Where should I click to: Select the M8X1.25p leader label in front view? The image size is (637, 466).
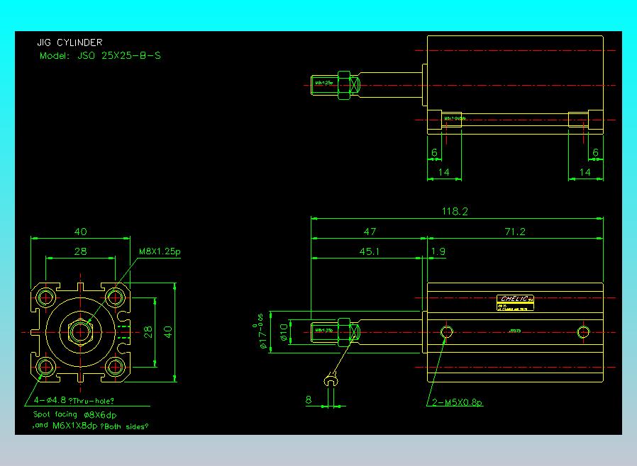point(159,251)
